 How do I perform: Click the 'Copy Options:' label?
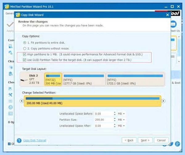tap(31, 36)
